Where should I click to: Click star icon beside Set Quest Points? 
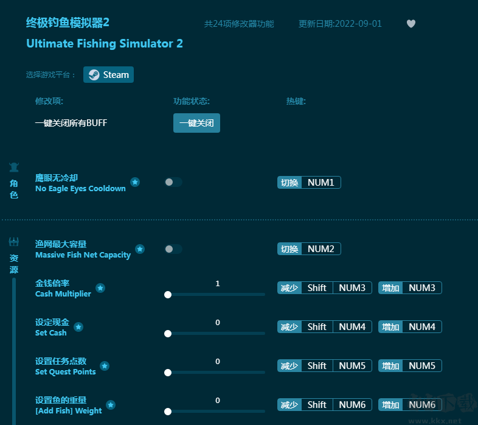[105, 366]
